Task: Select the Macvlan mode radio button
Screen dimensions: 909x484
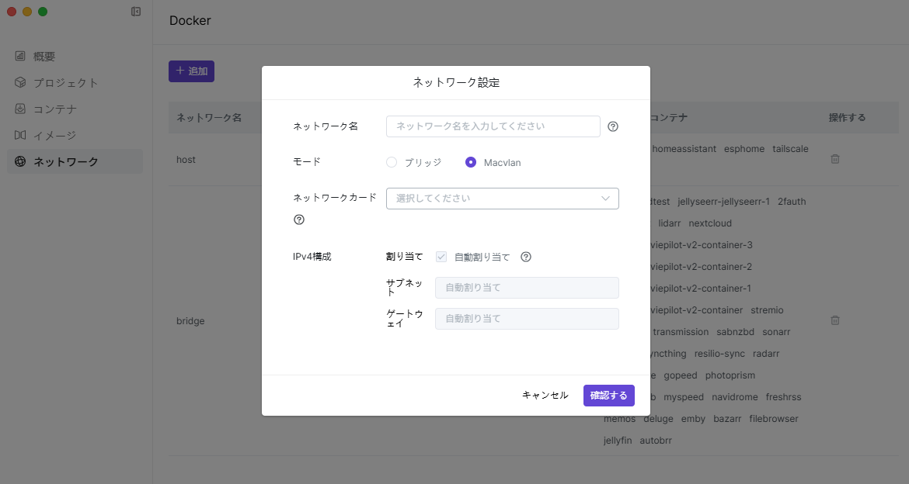Action: click(471, 162)
